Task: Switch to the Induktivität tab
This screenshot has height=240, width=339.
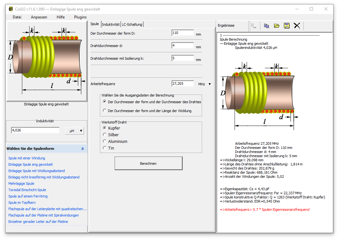Action: click(111, 24)
